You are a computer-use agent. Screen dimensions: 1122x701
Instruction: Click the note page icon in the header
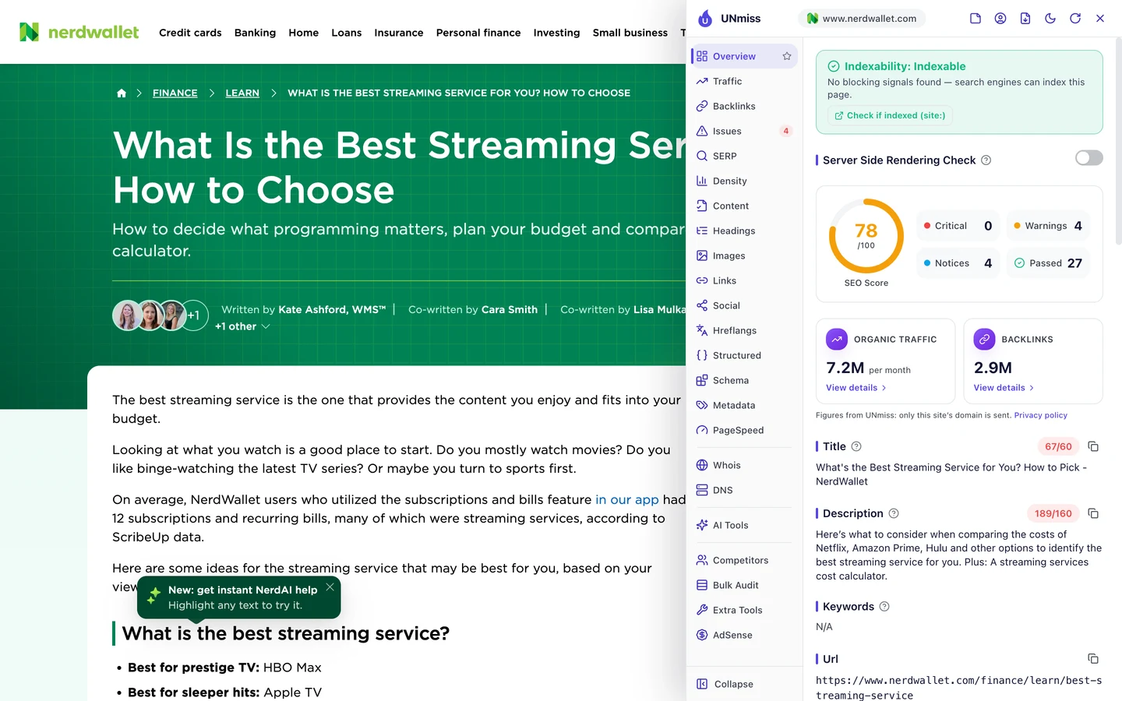[976, 18]
